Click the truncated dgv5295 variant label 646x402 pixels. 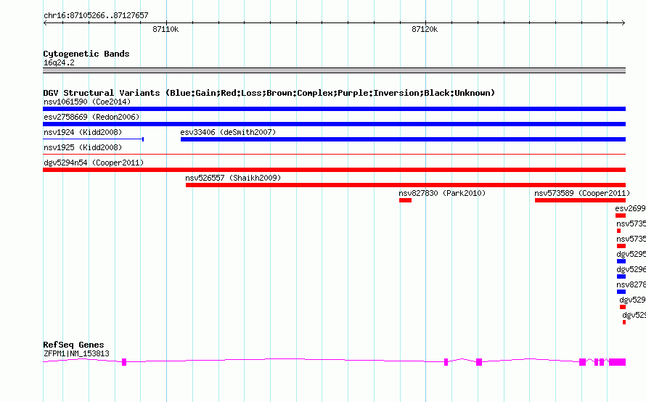pyautogui.click(x=631, y=254)
